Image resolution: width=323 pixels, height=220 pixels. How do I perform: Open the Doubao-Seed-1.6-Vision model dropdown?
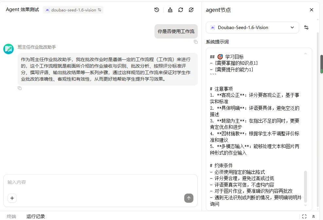coord(252,27)
